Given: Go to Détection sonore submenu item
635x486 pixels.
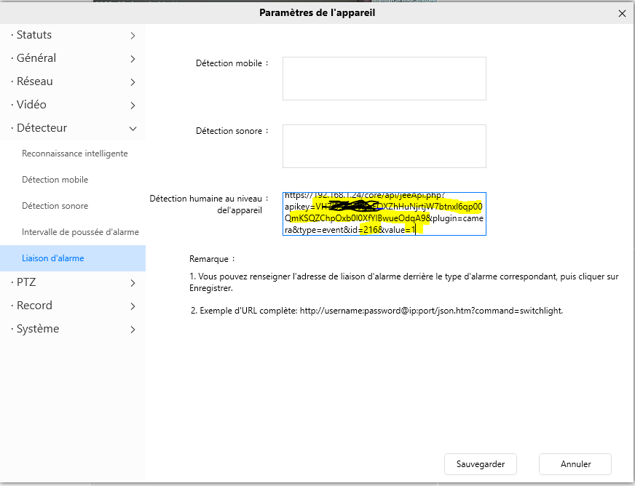Looking at the screenshot, I should (55, 206).
